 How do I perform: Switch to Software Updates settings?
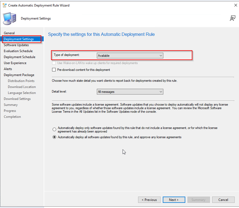pos(16,45)
